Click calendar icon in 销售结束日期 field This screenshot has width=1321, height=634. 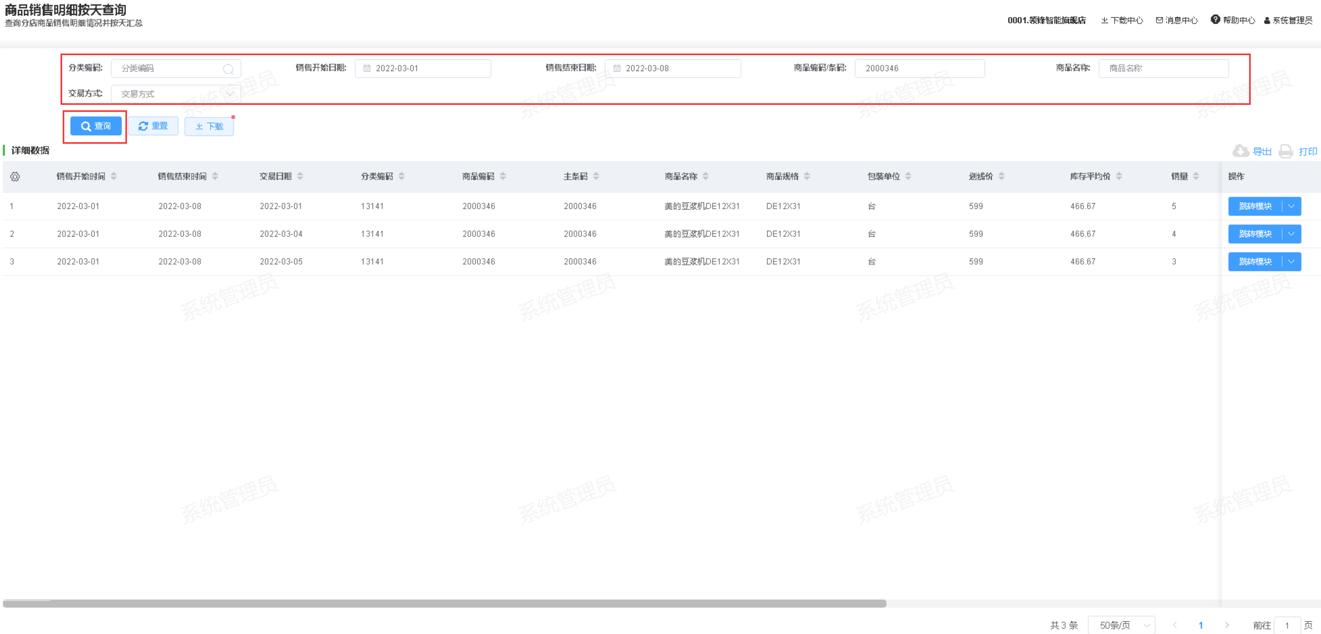click(617, 69)
